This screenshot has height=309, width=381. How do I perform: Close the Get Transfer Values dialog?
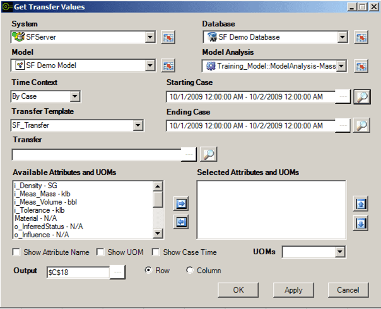point(373,7)
